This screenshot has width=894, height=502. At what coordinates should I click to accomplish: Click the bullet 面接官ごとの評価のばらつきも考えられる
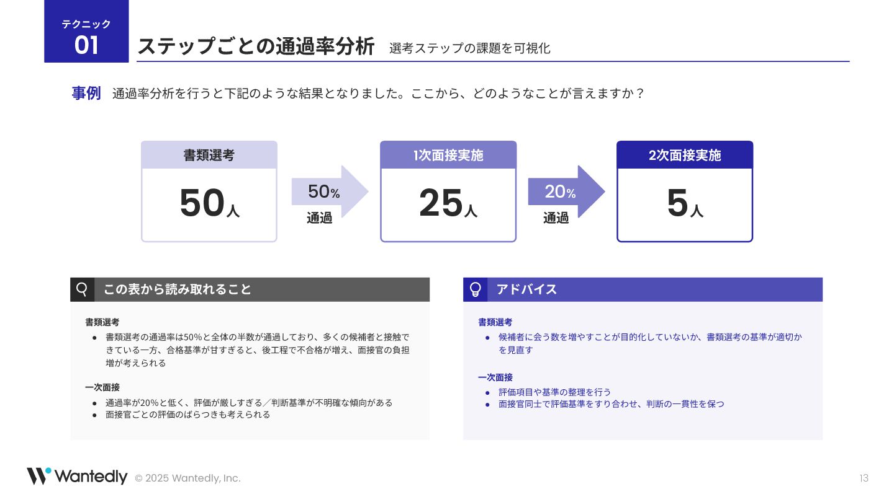[188, 415]
